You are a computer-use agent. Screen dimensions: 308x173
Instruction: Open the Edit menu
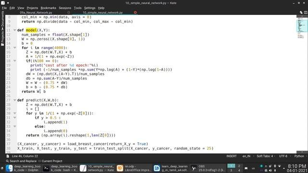coord(12,8)
